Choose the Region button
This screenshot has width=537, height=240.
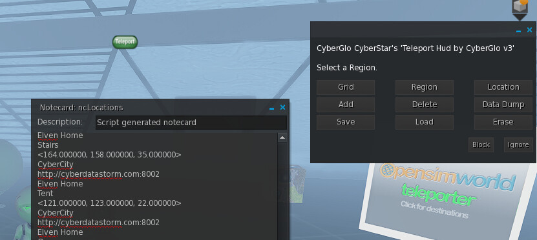click(x=425, y=87)
